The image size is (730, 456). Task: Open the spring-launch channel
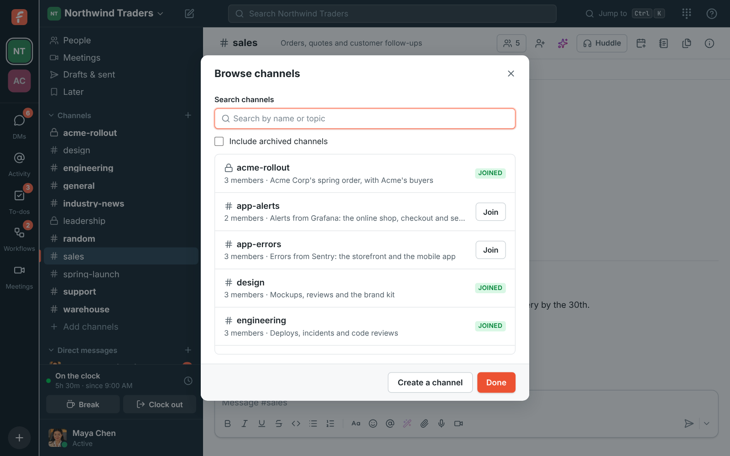(121, 274)
